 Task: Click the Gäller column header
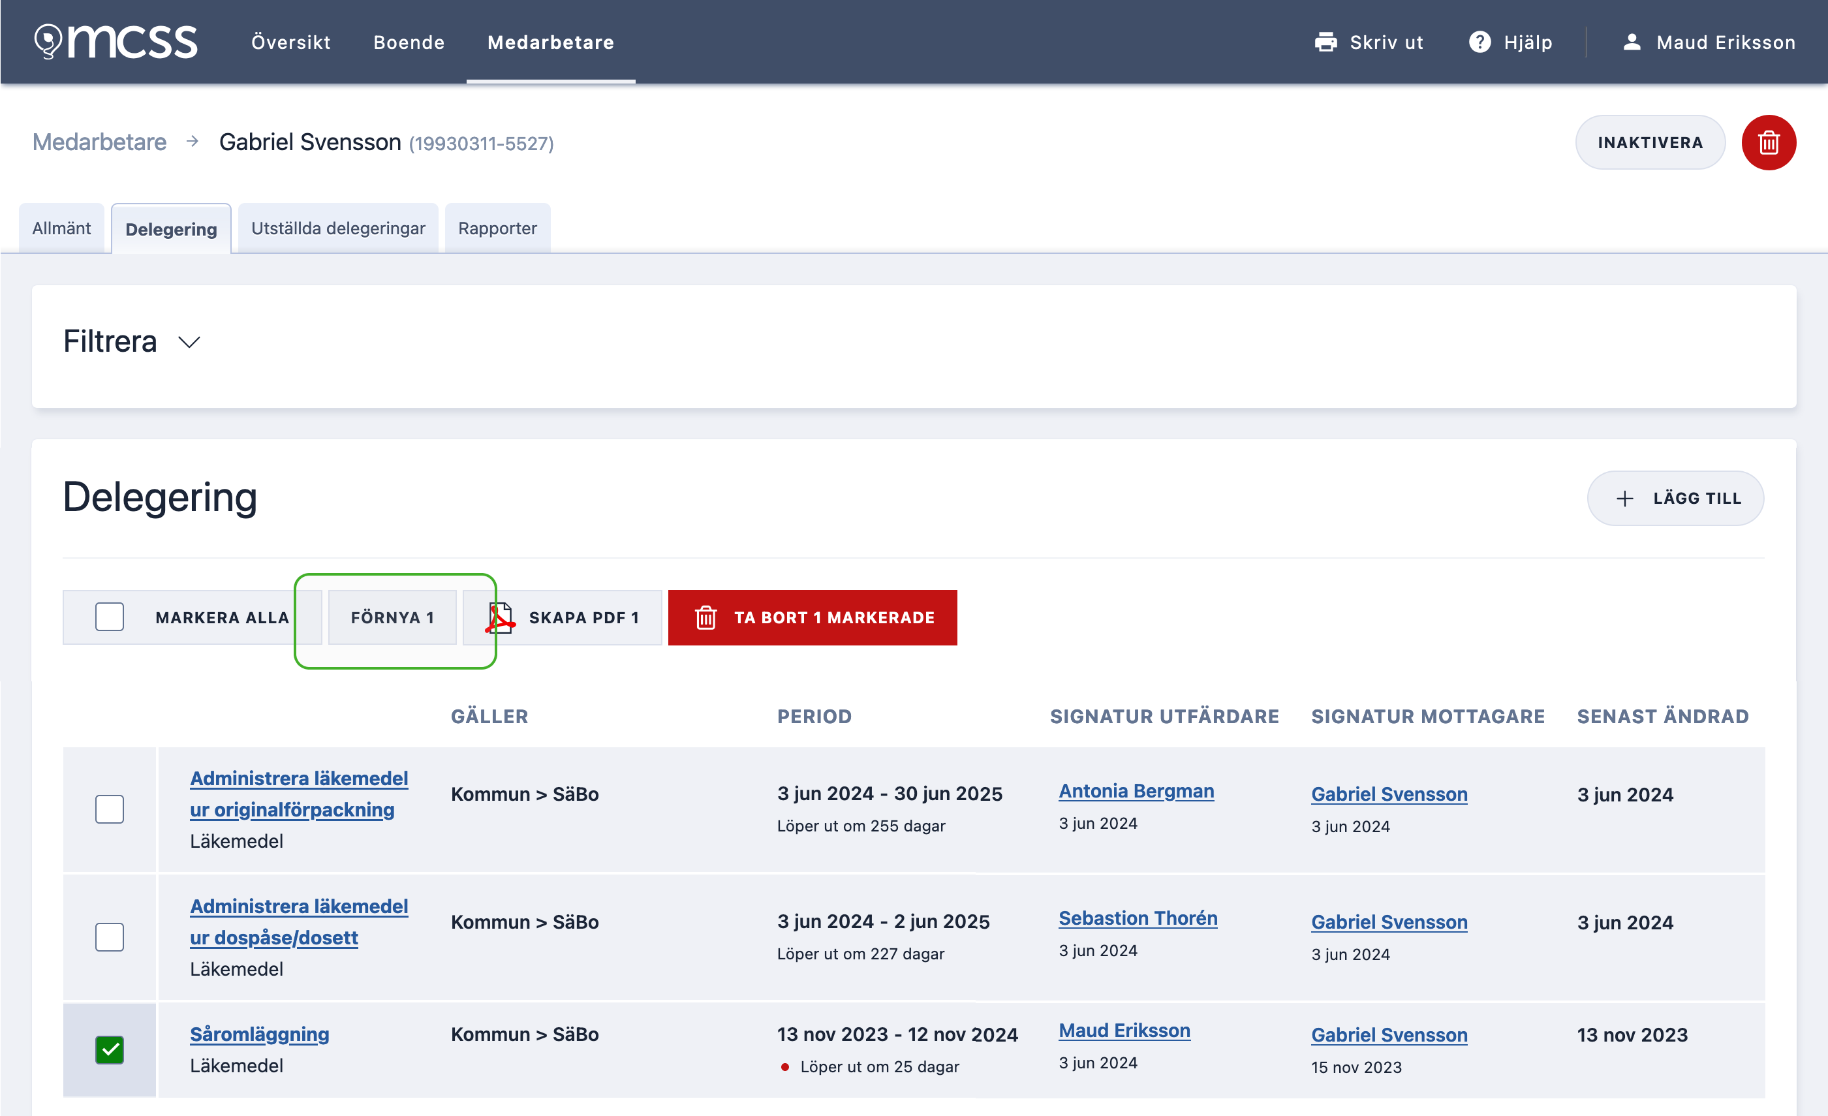(x=489, y=716)
